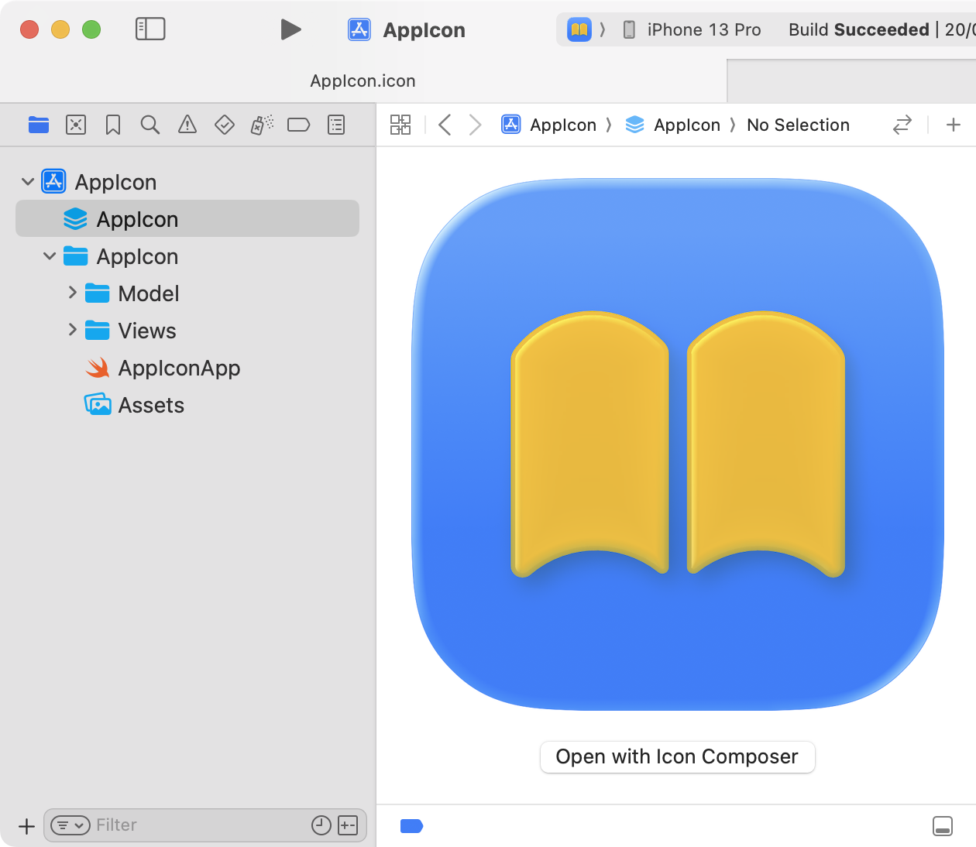This screenshot has height=847, width=976.
Task: Click inside the Filter field
Action: point(194,825)
